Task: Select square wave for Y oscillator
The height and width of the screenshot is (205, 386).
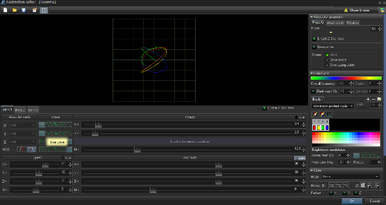Action: [x=56, y=133]
